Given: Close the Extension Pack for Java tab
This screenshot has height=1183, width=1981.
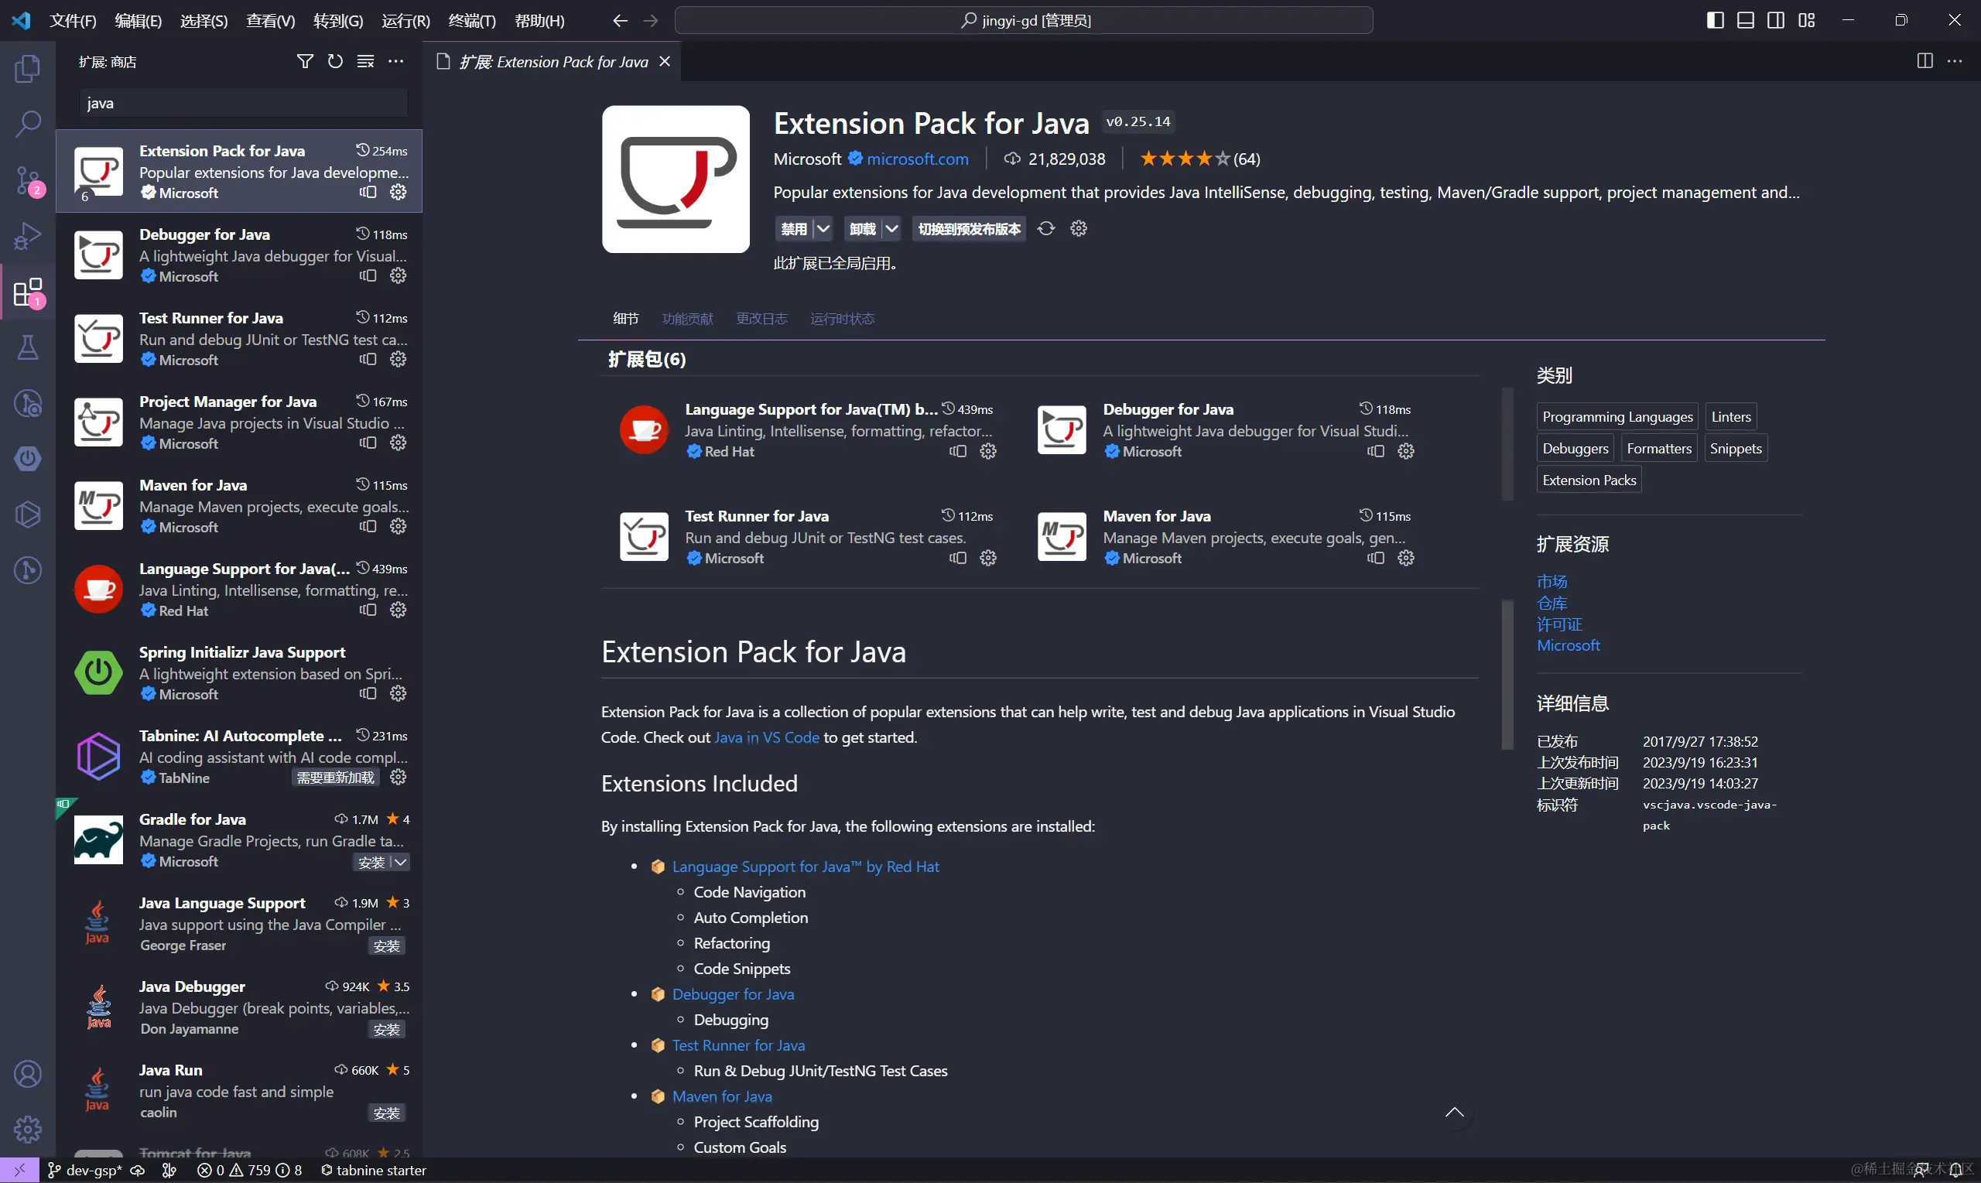Looking at the screenshot, I should point(664,61).
